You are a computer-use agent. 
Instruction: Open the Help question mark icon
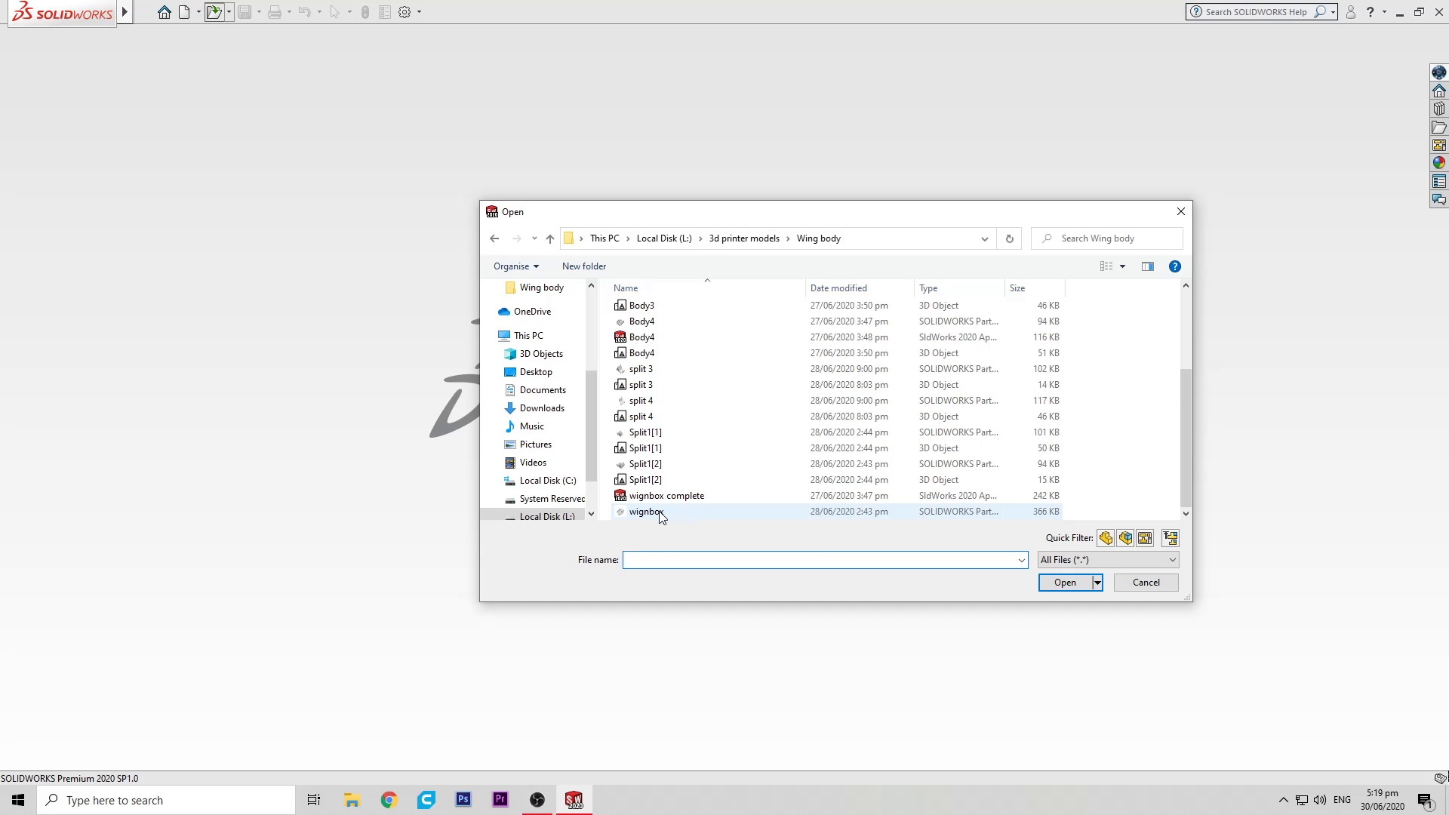1371,12
